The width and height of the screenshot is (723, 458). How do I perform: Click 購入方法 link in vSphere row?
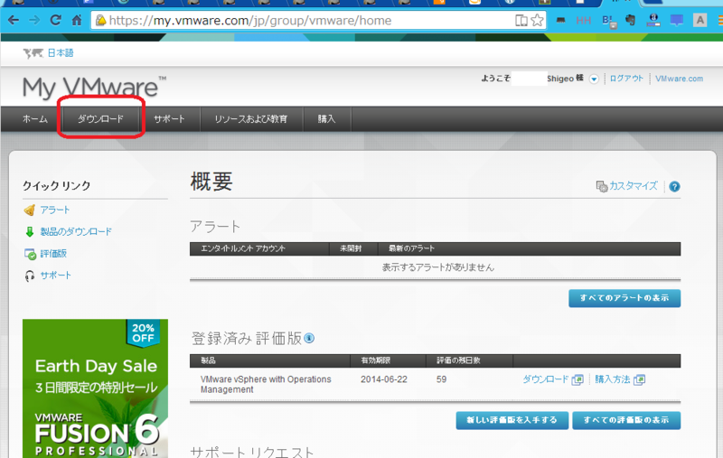[613, 379]
